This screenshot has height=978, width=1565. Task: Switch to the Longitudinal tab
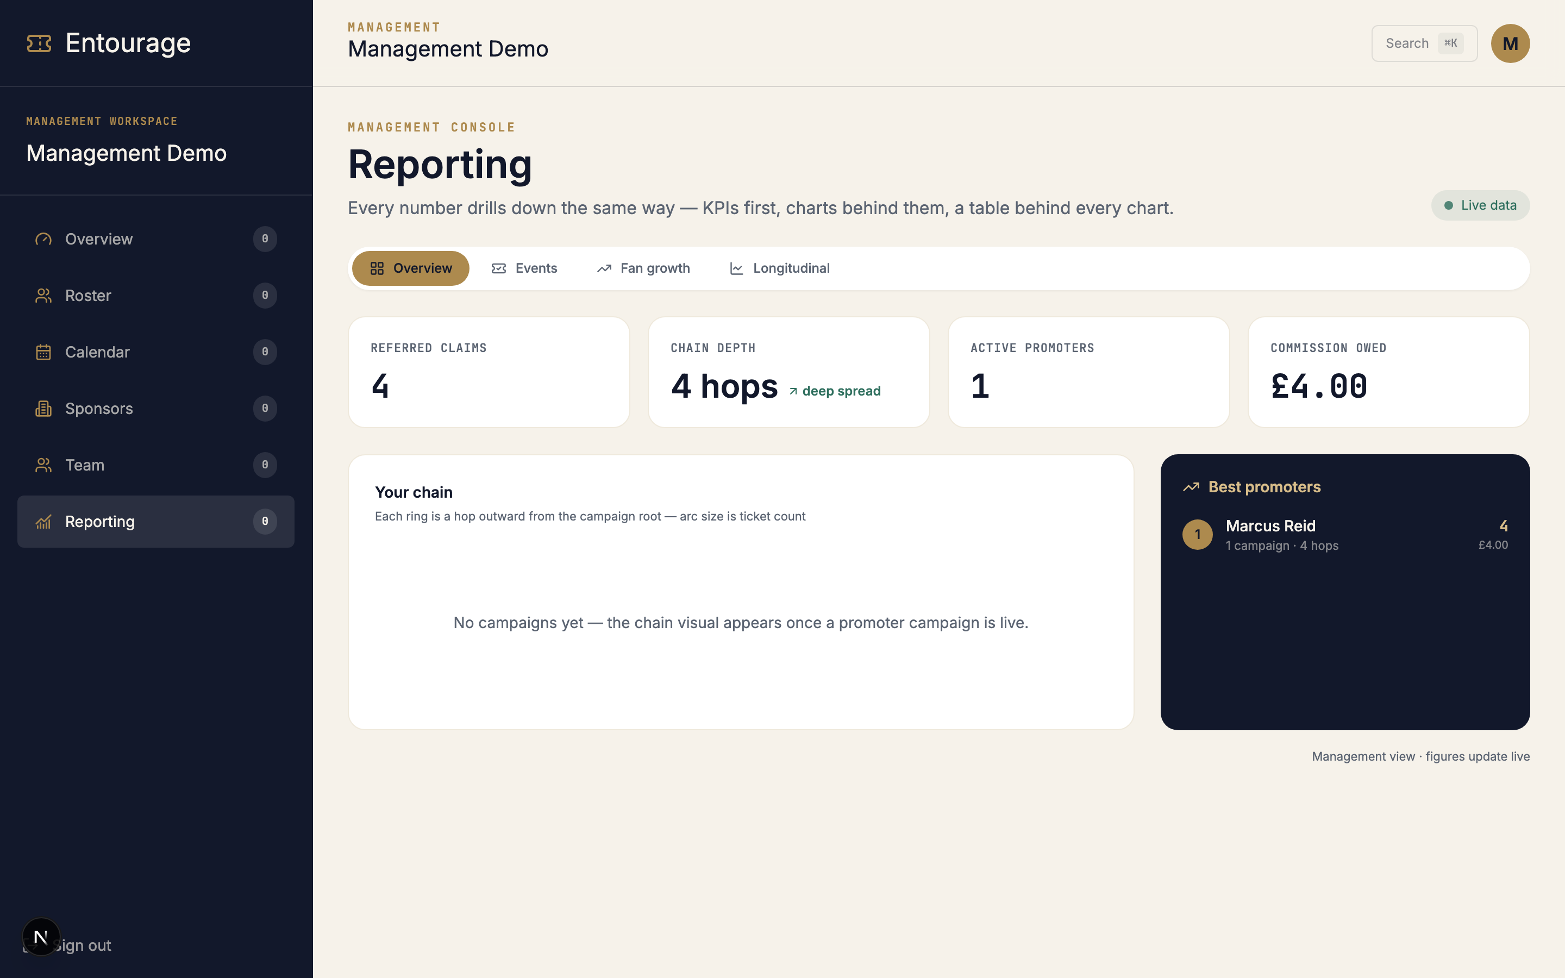point(780,268)
